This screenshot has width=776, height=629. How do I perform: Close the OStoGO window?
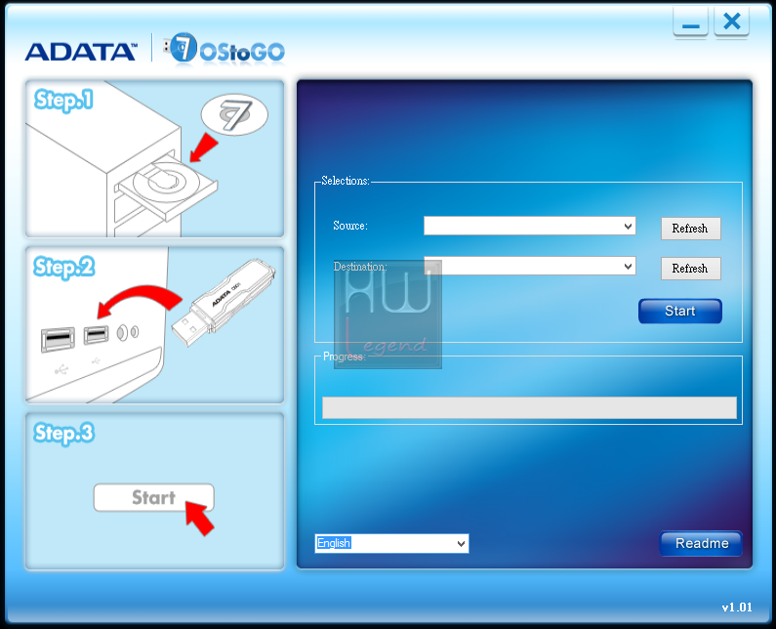coord(731,22)
